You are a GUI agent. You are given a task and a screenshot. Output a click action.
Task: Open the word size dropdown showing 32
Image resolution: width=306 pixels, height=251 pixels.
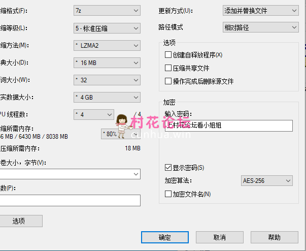(106, 80)
